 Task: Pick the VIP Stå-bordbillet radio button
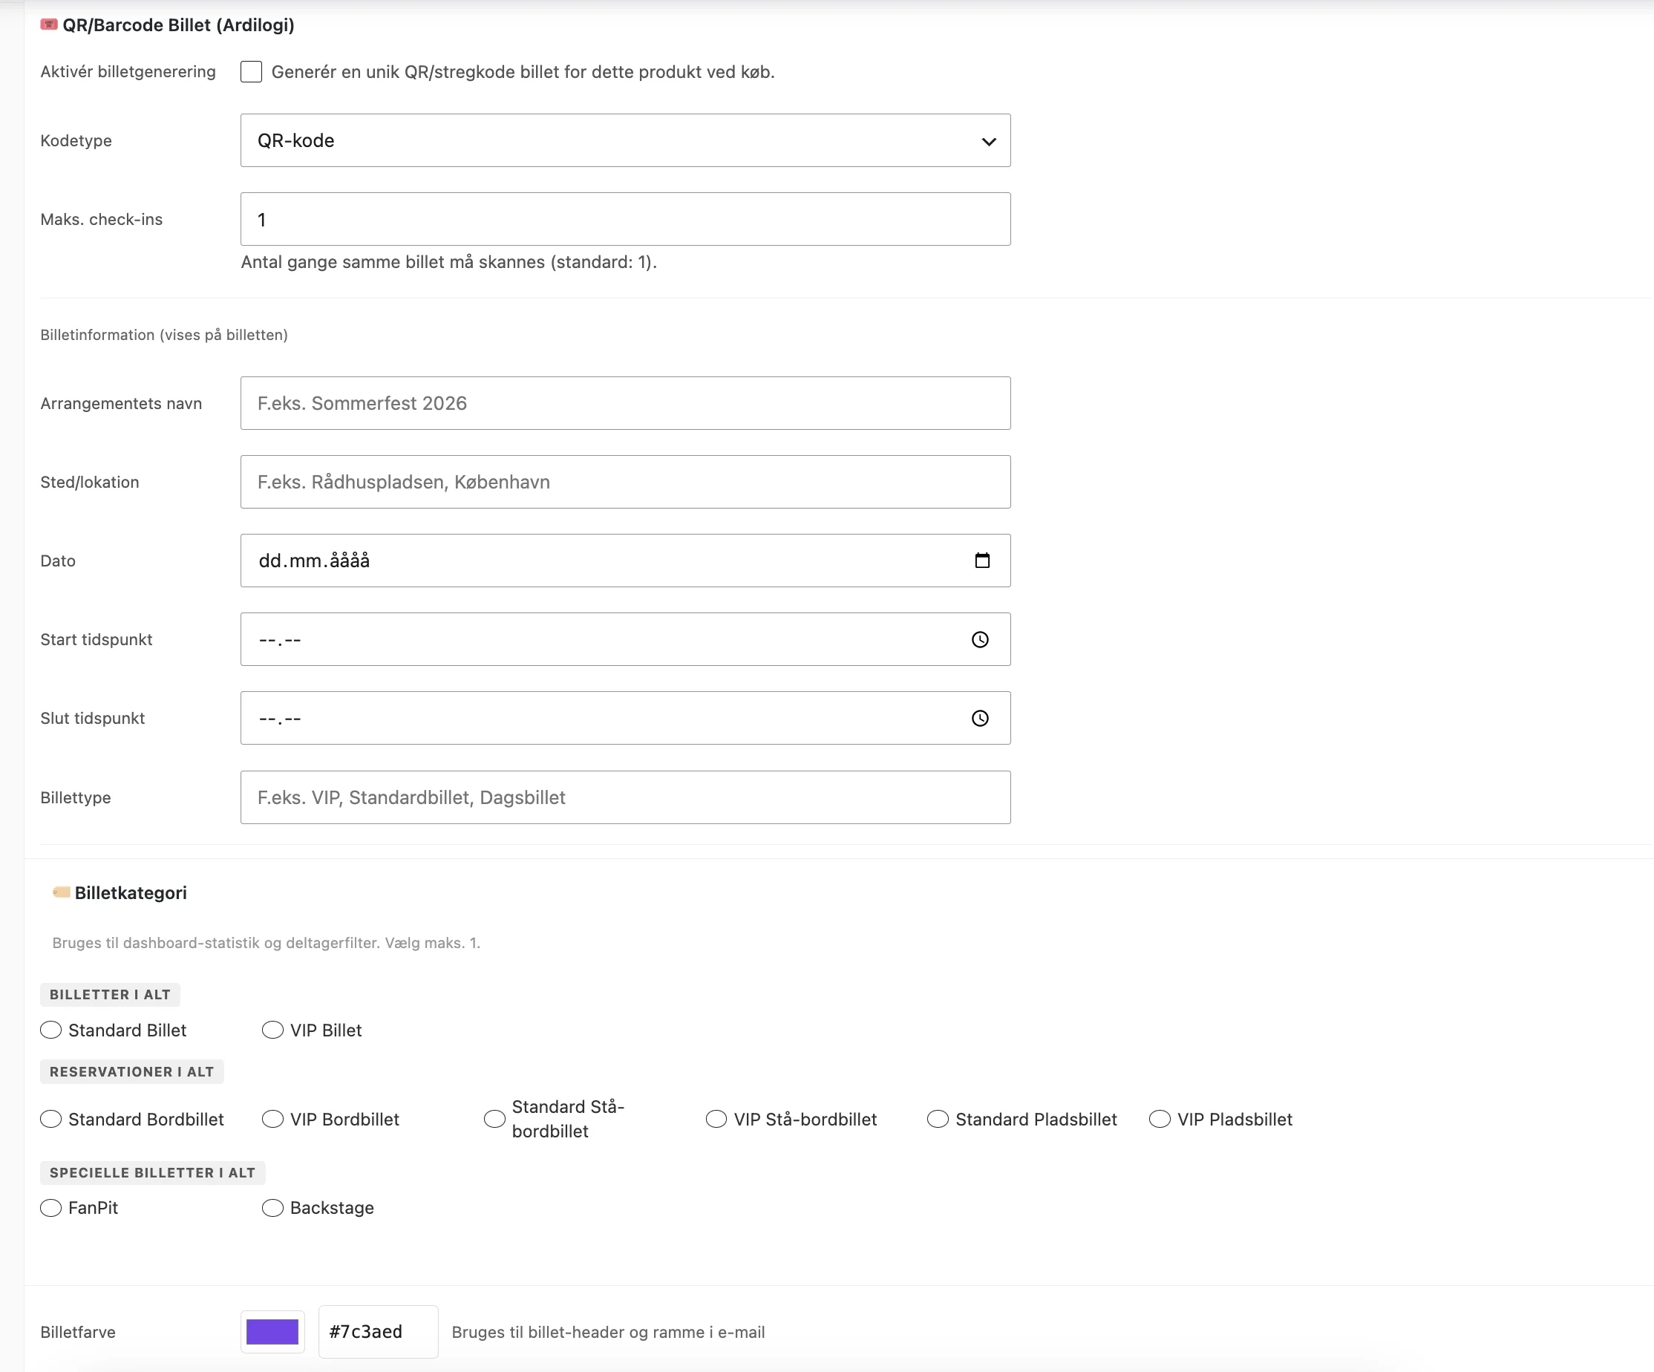(716, 1119)
